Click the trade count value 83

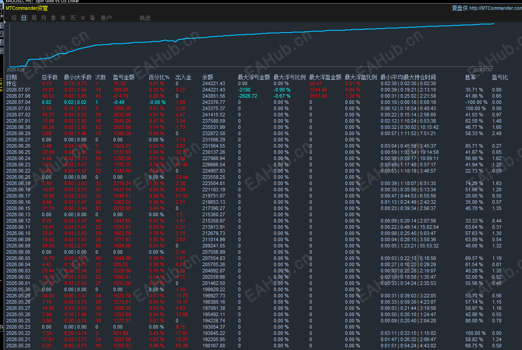click(98, 209)
